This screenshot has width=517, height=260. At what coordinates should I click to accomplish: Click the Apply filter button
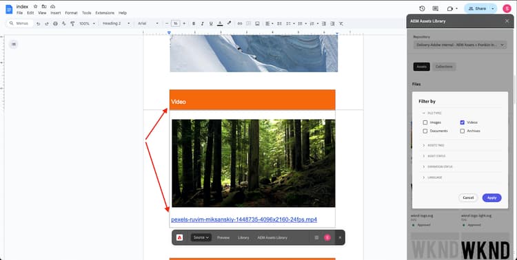pyautogui.click(x=492, y=198)
